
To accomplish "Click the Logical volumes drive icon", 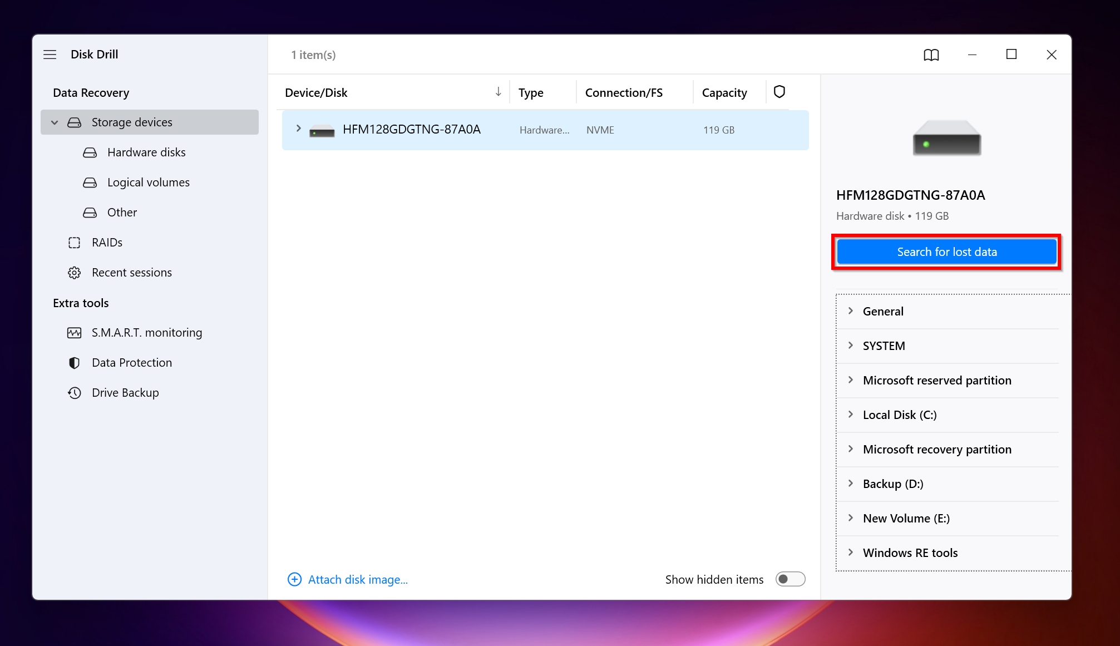I will [x=90, y=183].
